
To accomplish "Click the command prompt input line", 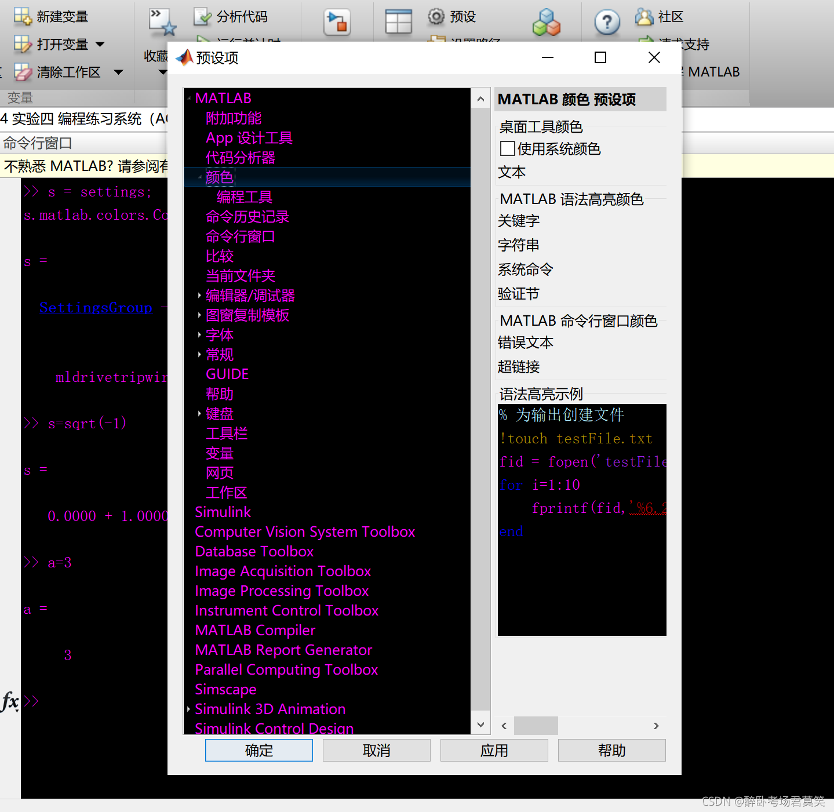I will [x=96, y=701].
